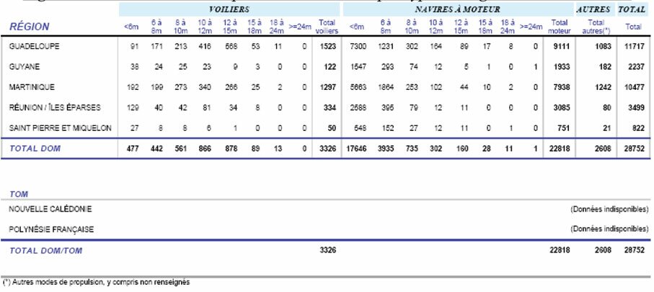Viewport: 654px width, 292px height.
Task: Click Martinique's total moteur value 7938
Action: point(560,86)
